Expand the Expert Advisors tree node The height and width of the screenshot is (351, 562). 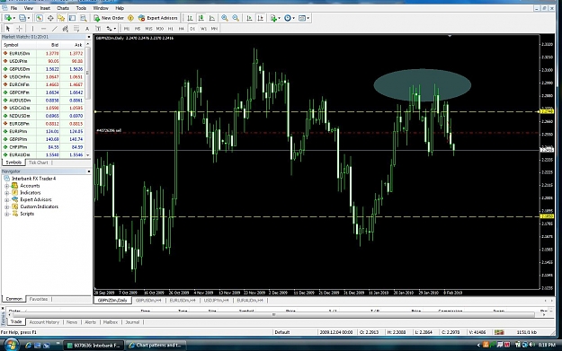(x=6, y=199)
